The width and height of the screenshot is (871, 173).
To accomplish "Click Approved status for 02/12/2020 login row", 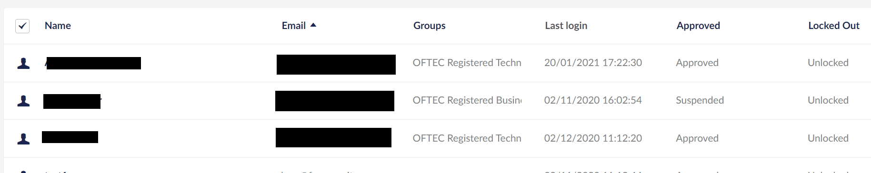I will (697, 138).
